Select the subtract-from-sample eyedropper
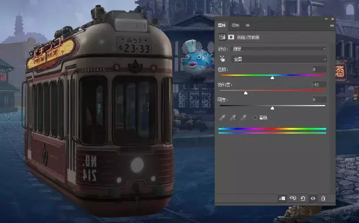Screen dimensions: 359x223 pos(243,118)
